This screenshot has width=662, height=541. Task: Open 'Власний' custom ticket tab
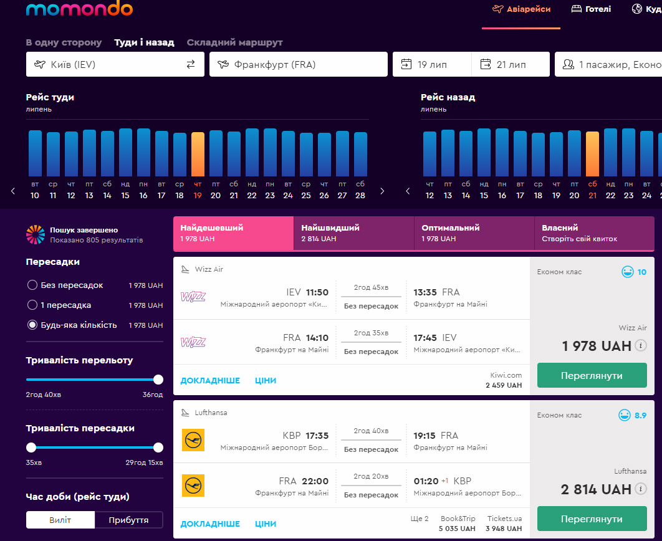[x=595, y=233]
